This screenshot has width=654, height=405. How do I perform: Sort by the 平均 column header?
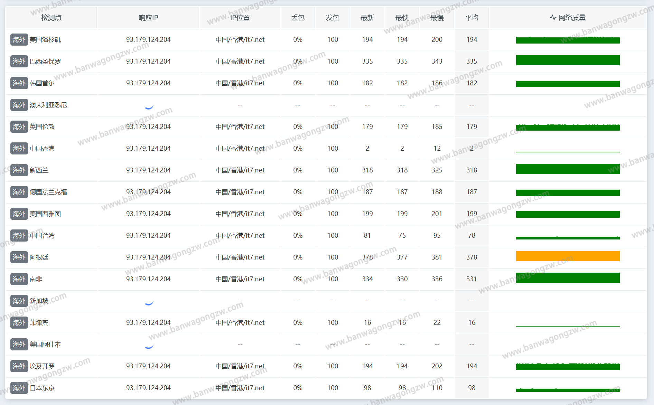coord(471,18)
